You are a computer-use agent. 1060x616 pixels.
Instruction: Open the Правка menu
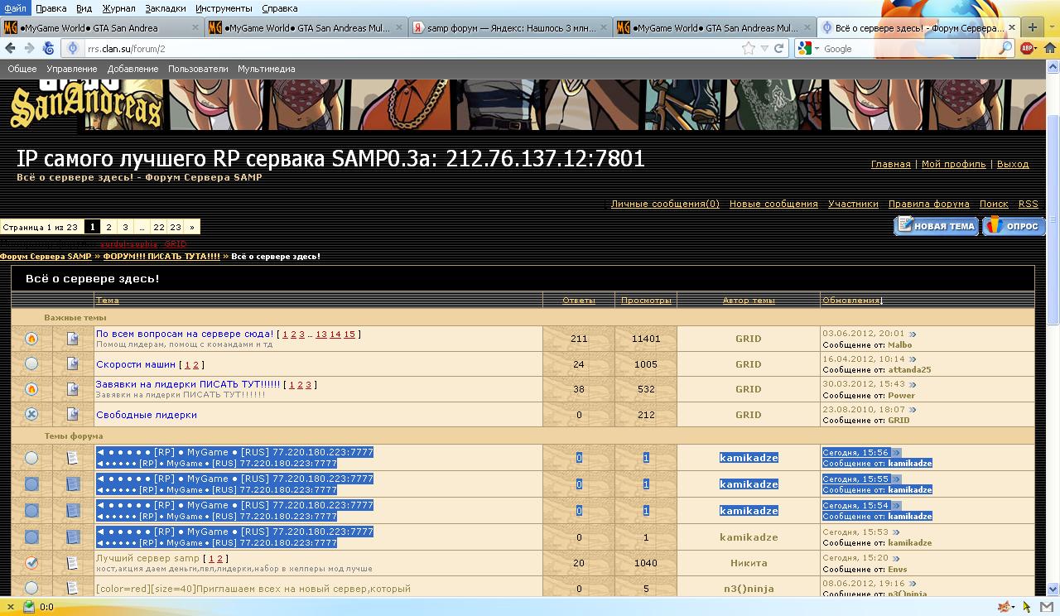click(x=51, y=8)
